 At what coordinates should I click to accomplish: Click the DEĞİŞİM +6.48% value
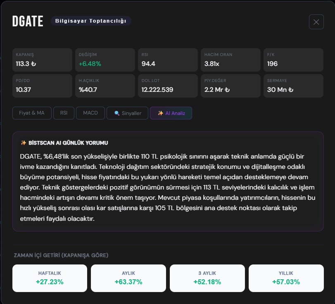click(x=90, y=64)
